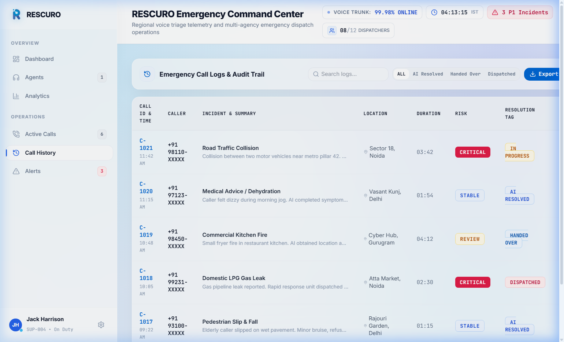This screenshot has width=564, height=342.
Task: Click the 08/12 DISPATCHERS indicator
Action: point(358,30)
